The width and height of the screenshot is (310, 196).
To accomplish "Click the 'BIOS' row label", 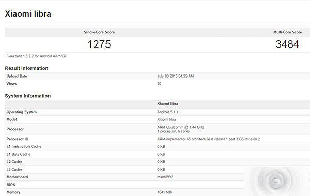I will click(11, 185).
